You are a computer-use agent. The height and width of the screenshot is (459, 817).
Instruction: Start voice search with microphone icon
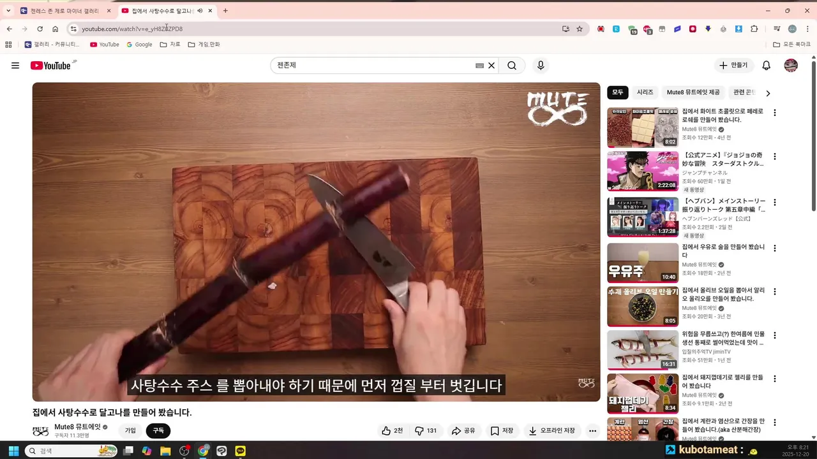click(x=541, y=66)
